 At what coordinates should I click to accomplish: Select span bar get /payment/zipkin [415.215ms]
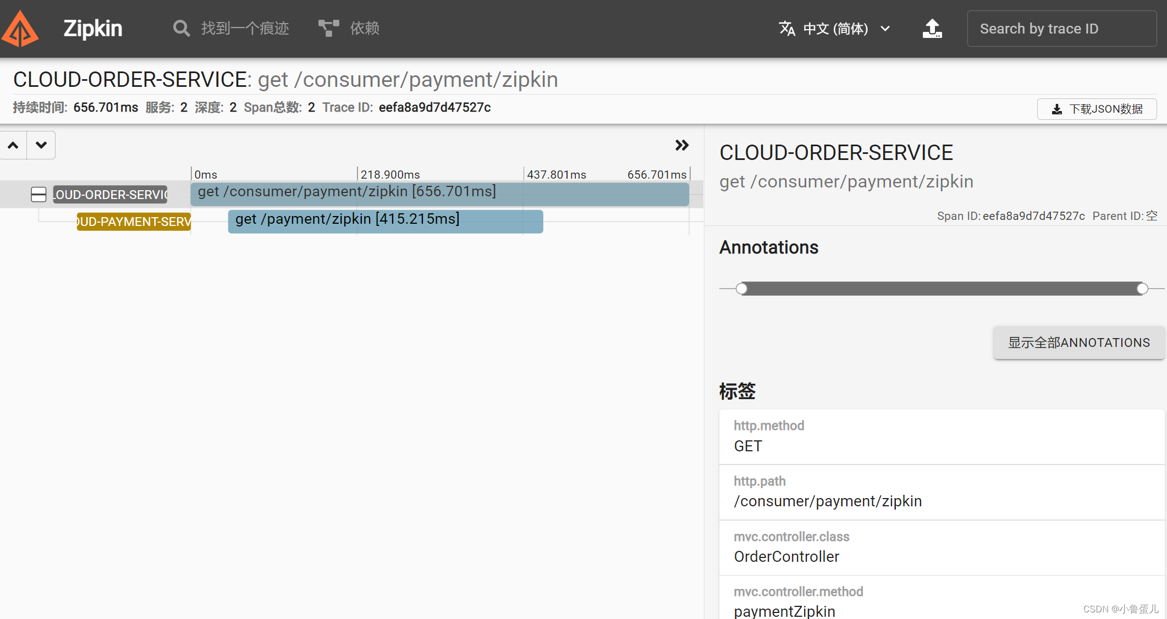click(386, 222)
